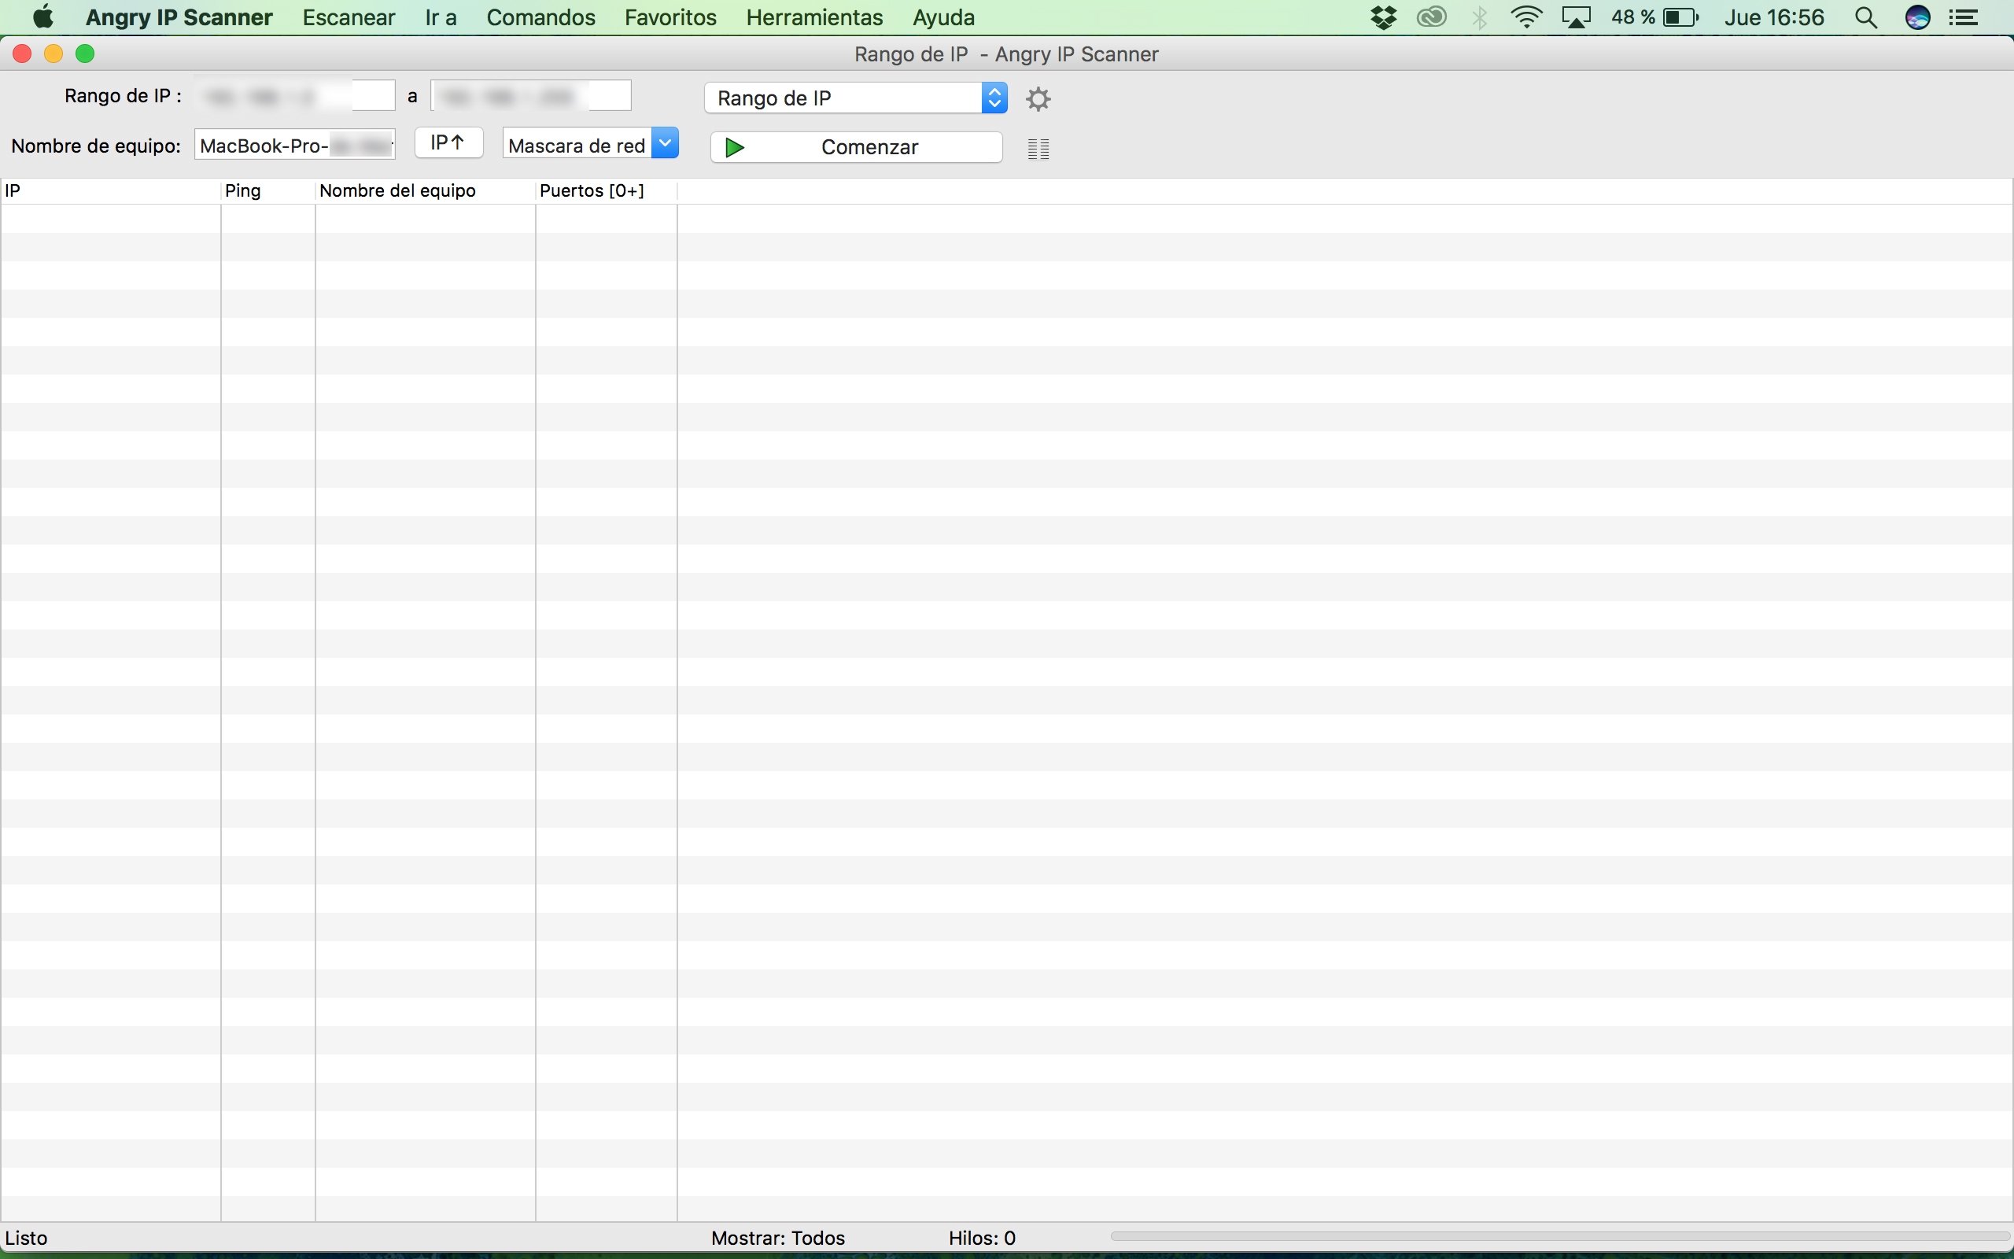This screenshot has height=1259, width=2014.
Task: Click the Herramientas menu bar item
Action: (815, 17)
